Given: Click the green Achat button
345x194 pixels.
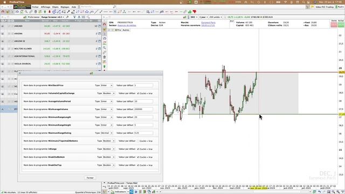Looking at the screenshot, I should [341, 25].
